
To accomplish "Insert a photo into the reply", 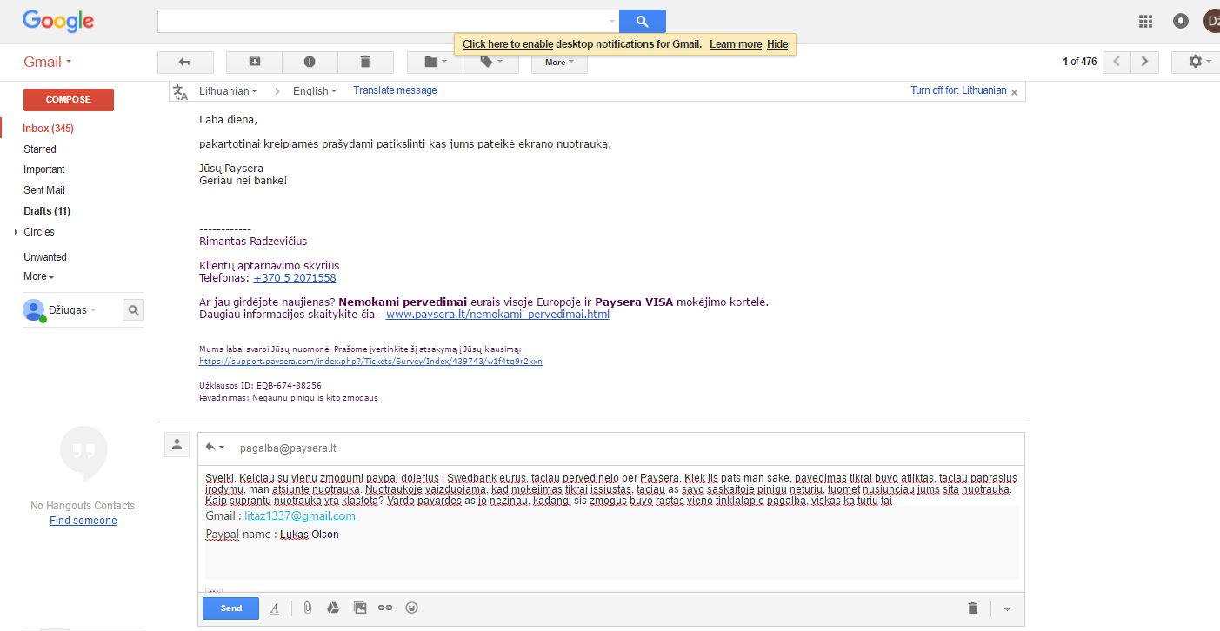I will coord(360,608).
